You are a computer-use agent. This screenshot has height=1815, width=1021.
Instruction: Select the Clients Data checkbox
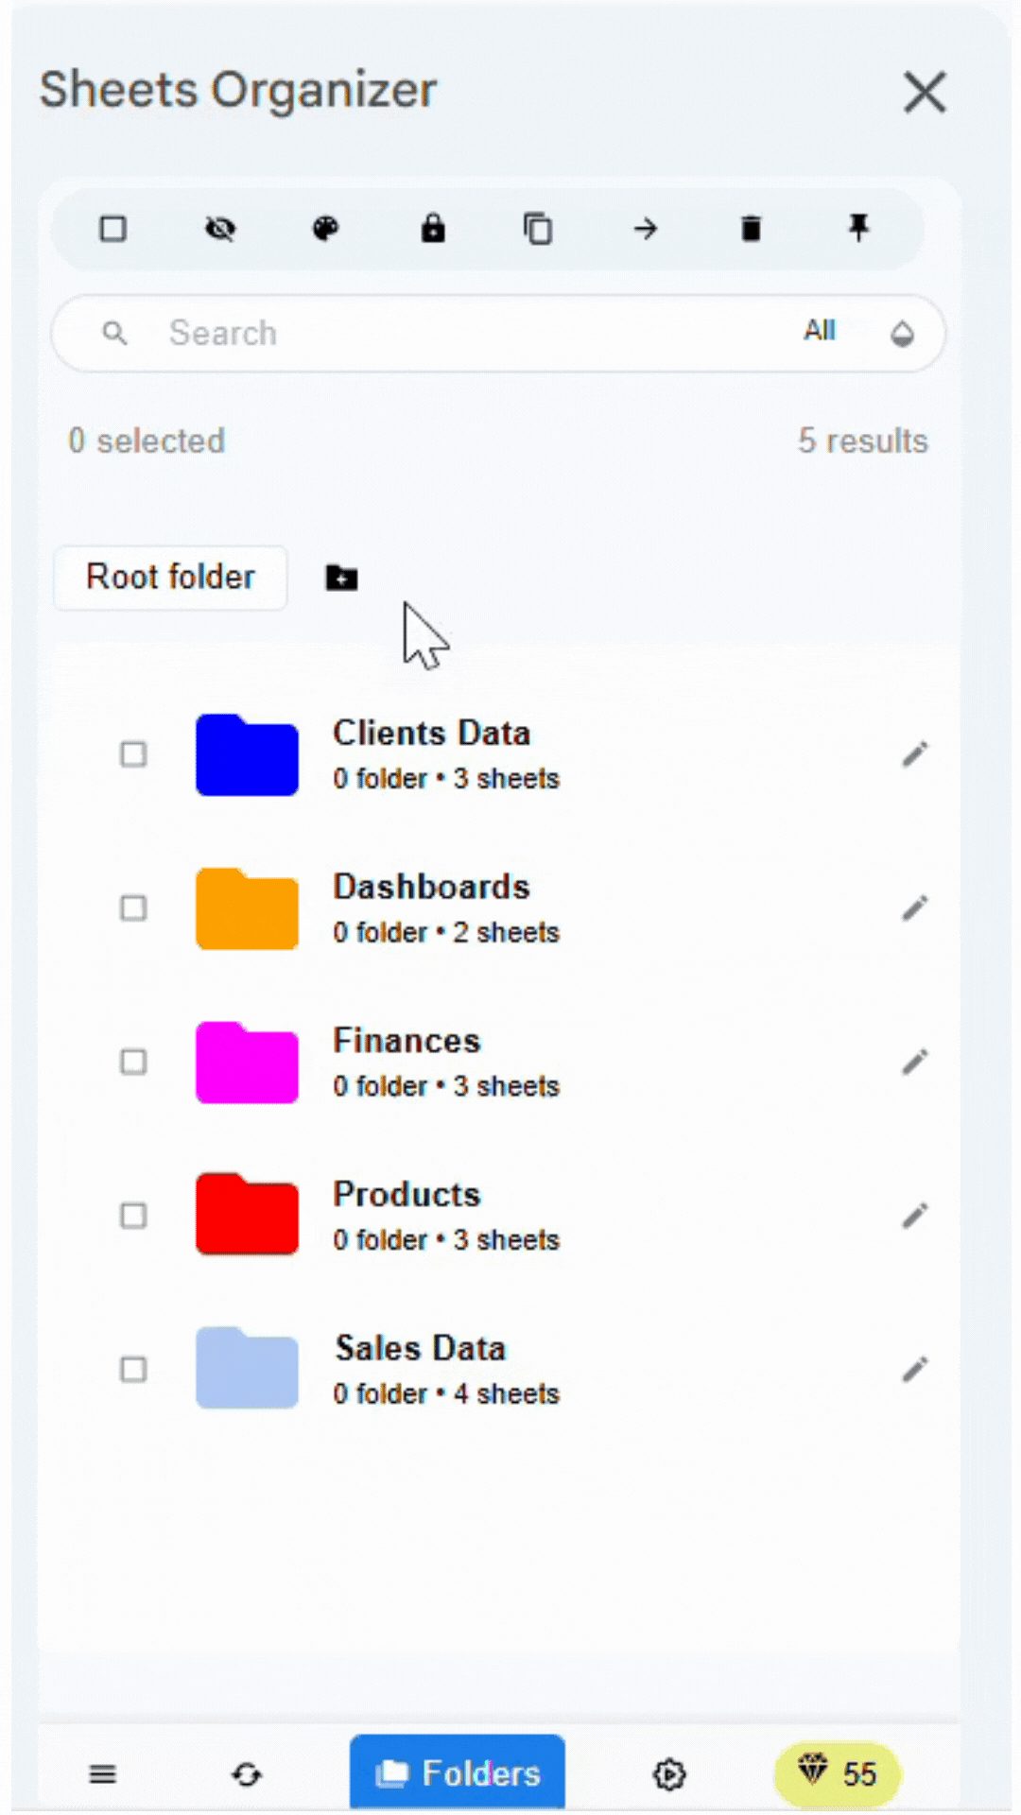click(x=132, y=754)
